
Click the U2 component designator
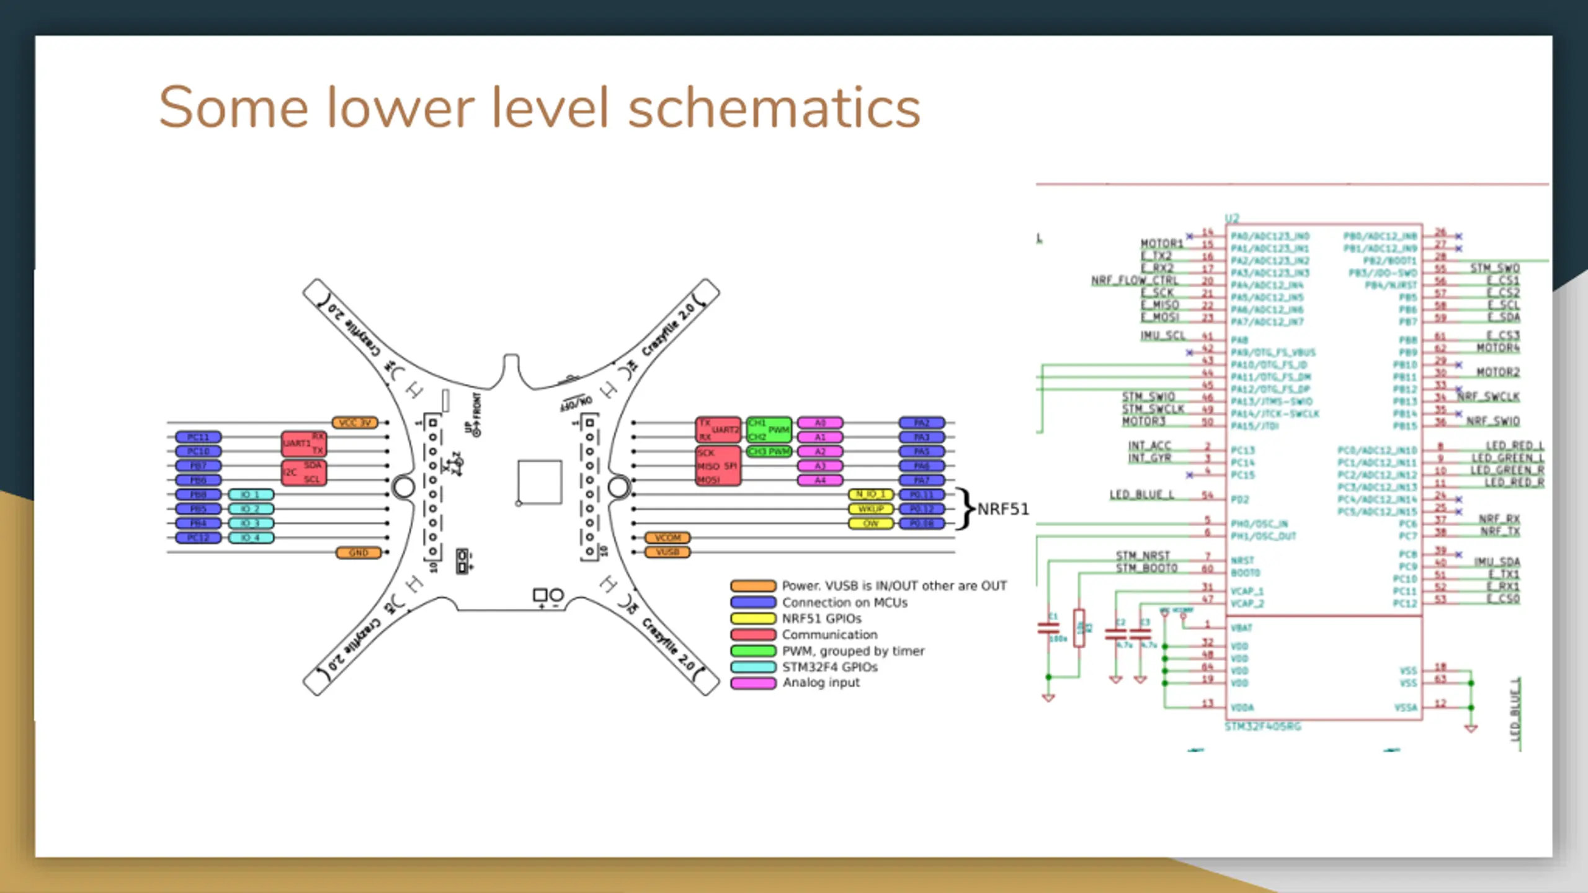point(1232,218)
